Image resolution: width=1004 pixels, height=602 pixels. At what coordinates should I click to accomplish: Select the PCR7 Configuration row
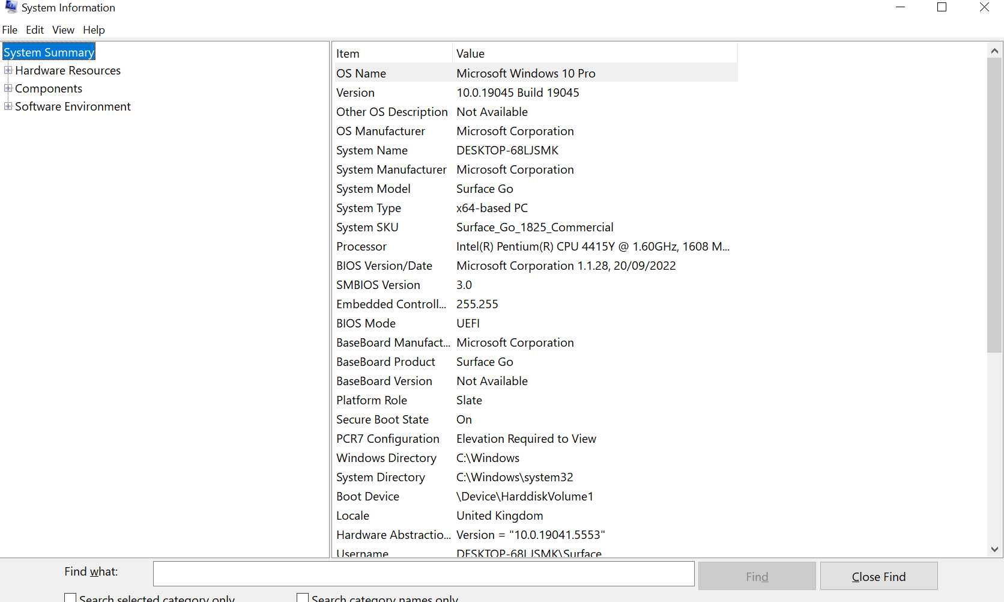(x=535, y=439)
